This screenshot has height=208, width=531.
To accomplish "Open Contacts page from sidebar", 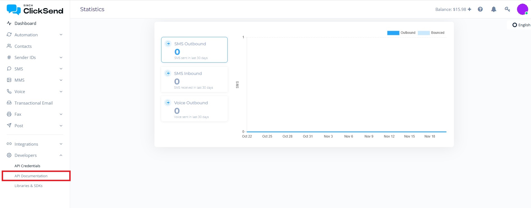I will (x=23, y=46).
